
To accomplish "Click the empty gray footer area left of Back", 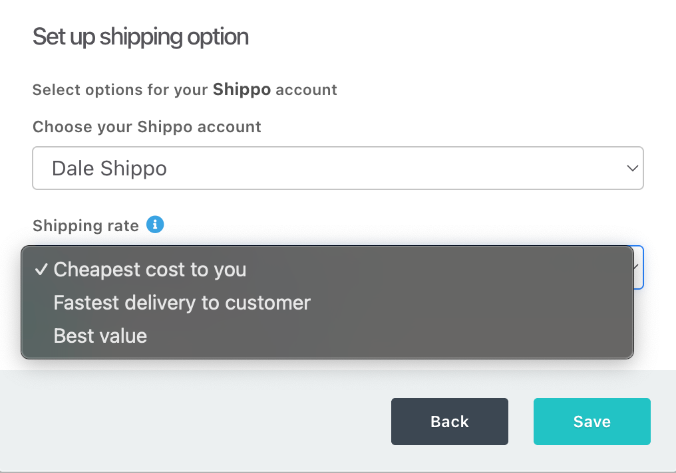I will [x=200, y=421].
